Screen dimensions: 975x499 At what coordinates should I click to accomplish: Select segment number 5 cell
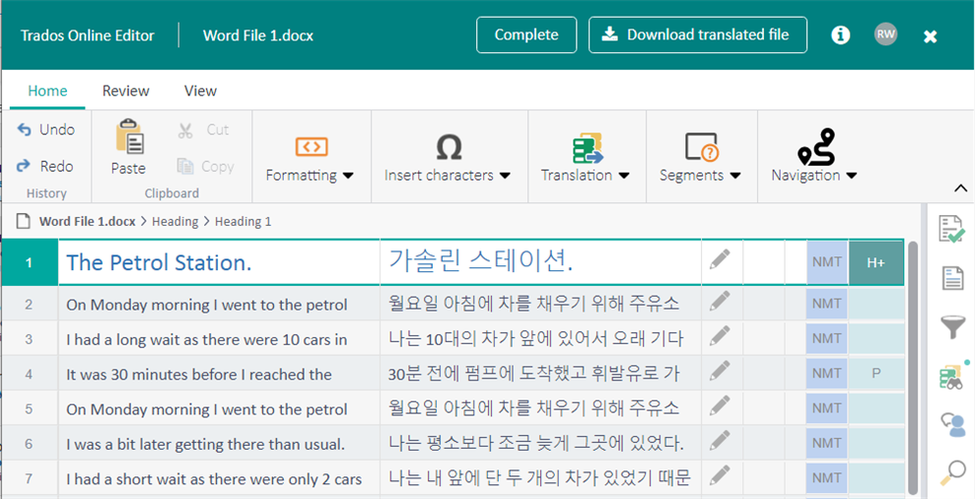[30, 409]
